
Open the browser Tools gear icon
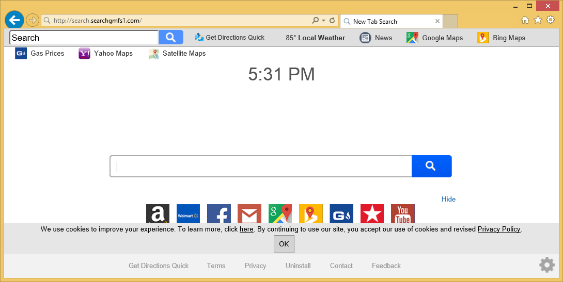point(551,20)
